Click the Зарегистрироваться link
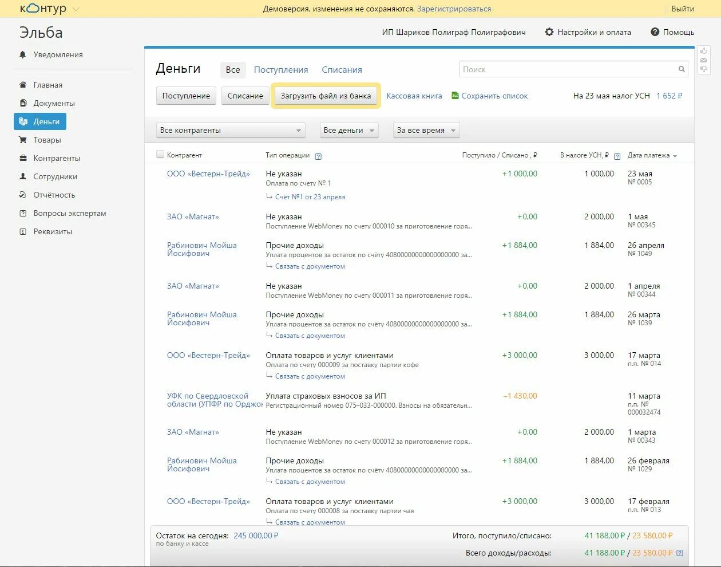 [454, 9]
